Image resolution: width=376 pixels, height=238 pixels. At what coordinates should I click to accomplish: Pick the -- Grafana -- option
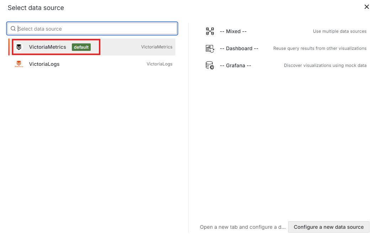click(x=235, y=65)
